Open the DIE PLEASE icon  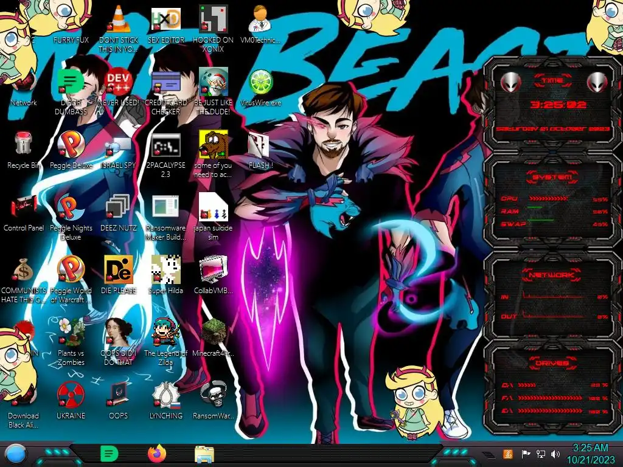pyautogui.click(x=119, y=269)
